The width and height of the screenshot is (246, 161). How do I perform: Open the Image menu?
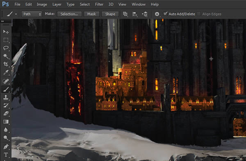tap(42, 4)
